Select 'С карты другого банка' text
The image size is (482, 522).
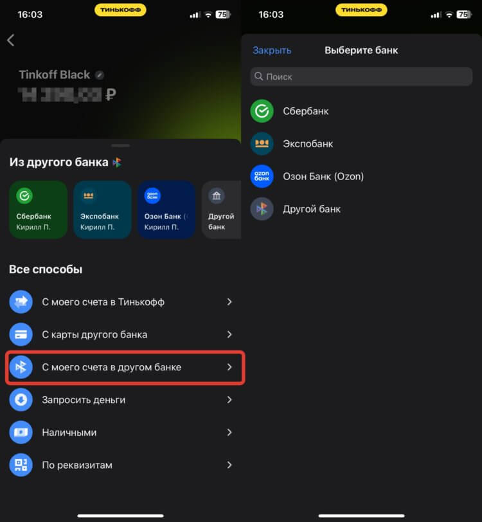click(94, 335)
